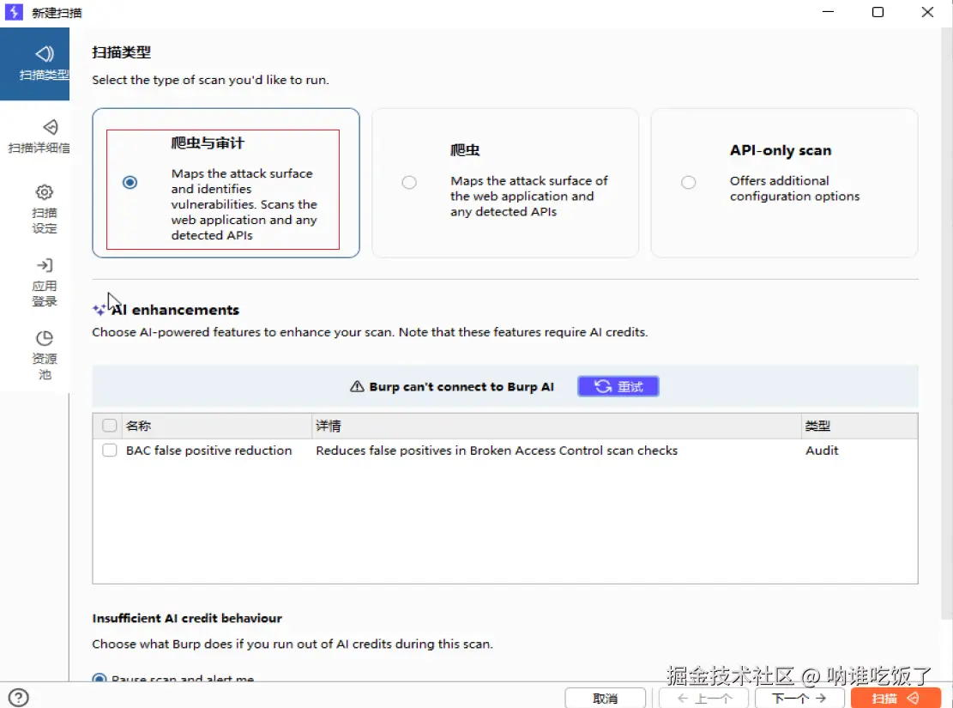Maximize the 新建扫描 window
Screen dimensions: 953x708
[878, 12]
